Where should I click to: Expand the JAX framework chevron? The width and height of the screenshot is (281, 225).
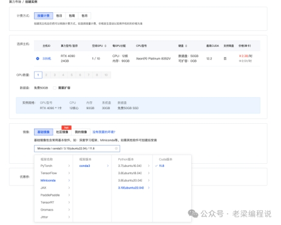[x=69, y=187]
